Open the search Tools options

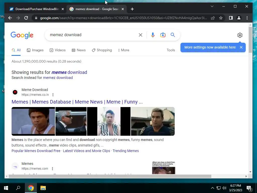click(171, 50)
